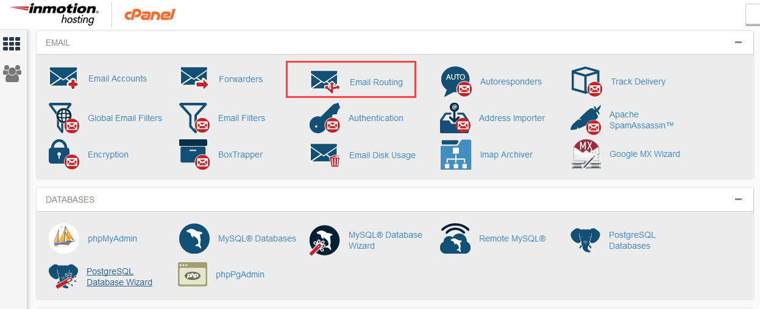The image size is (760, 309).
Task: Click the PostgreSQL Databases link
Action: point(633,240)
